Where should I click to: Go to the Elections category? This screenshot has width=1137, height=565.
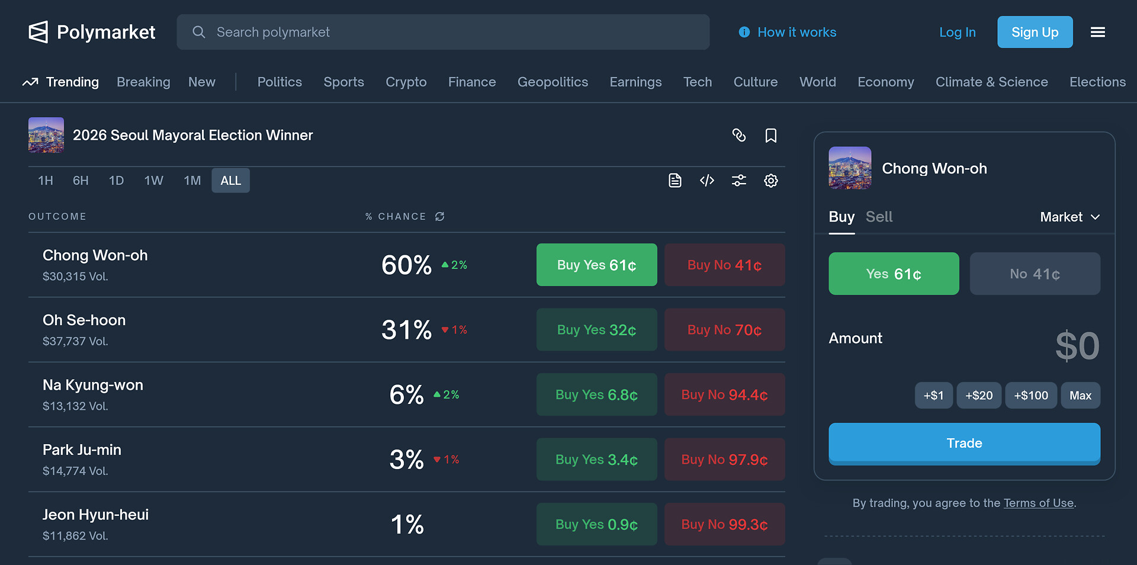click(1098, 82)
